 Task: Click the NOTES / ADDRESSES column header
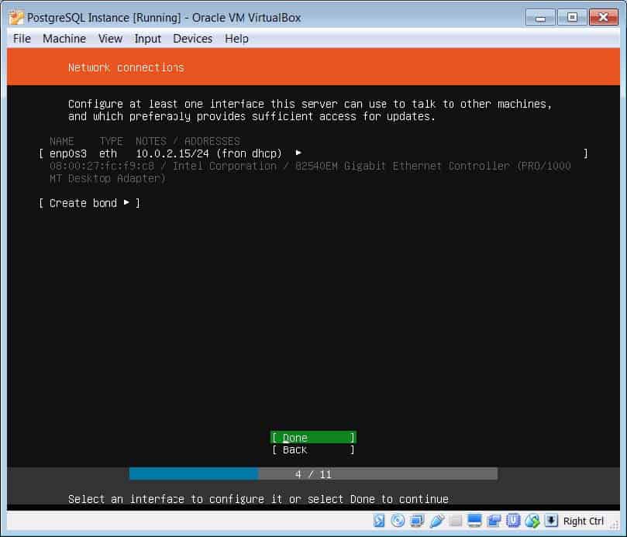pyautogui.click(x=188, y=141)
